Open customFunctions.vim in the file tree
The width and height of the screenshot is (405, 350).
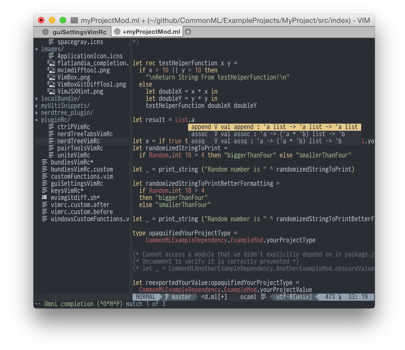pos(82,176)
